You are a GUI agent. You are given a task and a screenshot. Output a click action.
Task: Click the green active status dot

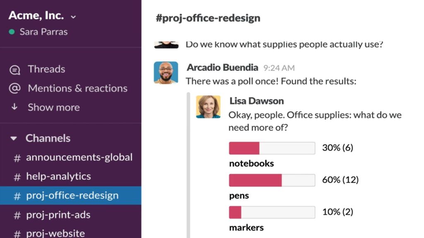[12, 32]
